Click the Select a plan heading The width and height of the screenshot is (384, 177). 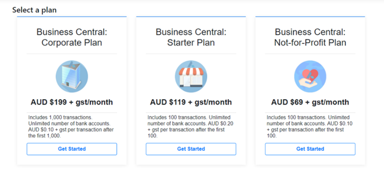tap(34, 10)
